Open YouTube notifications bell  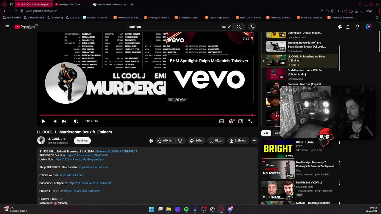tap(357, 27)
